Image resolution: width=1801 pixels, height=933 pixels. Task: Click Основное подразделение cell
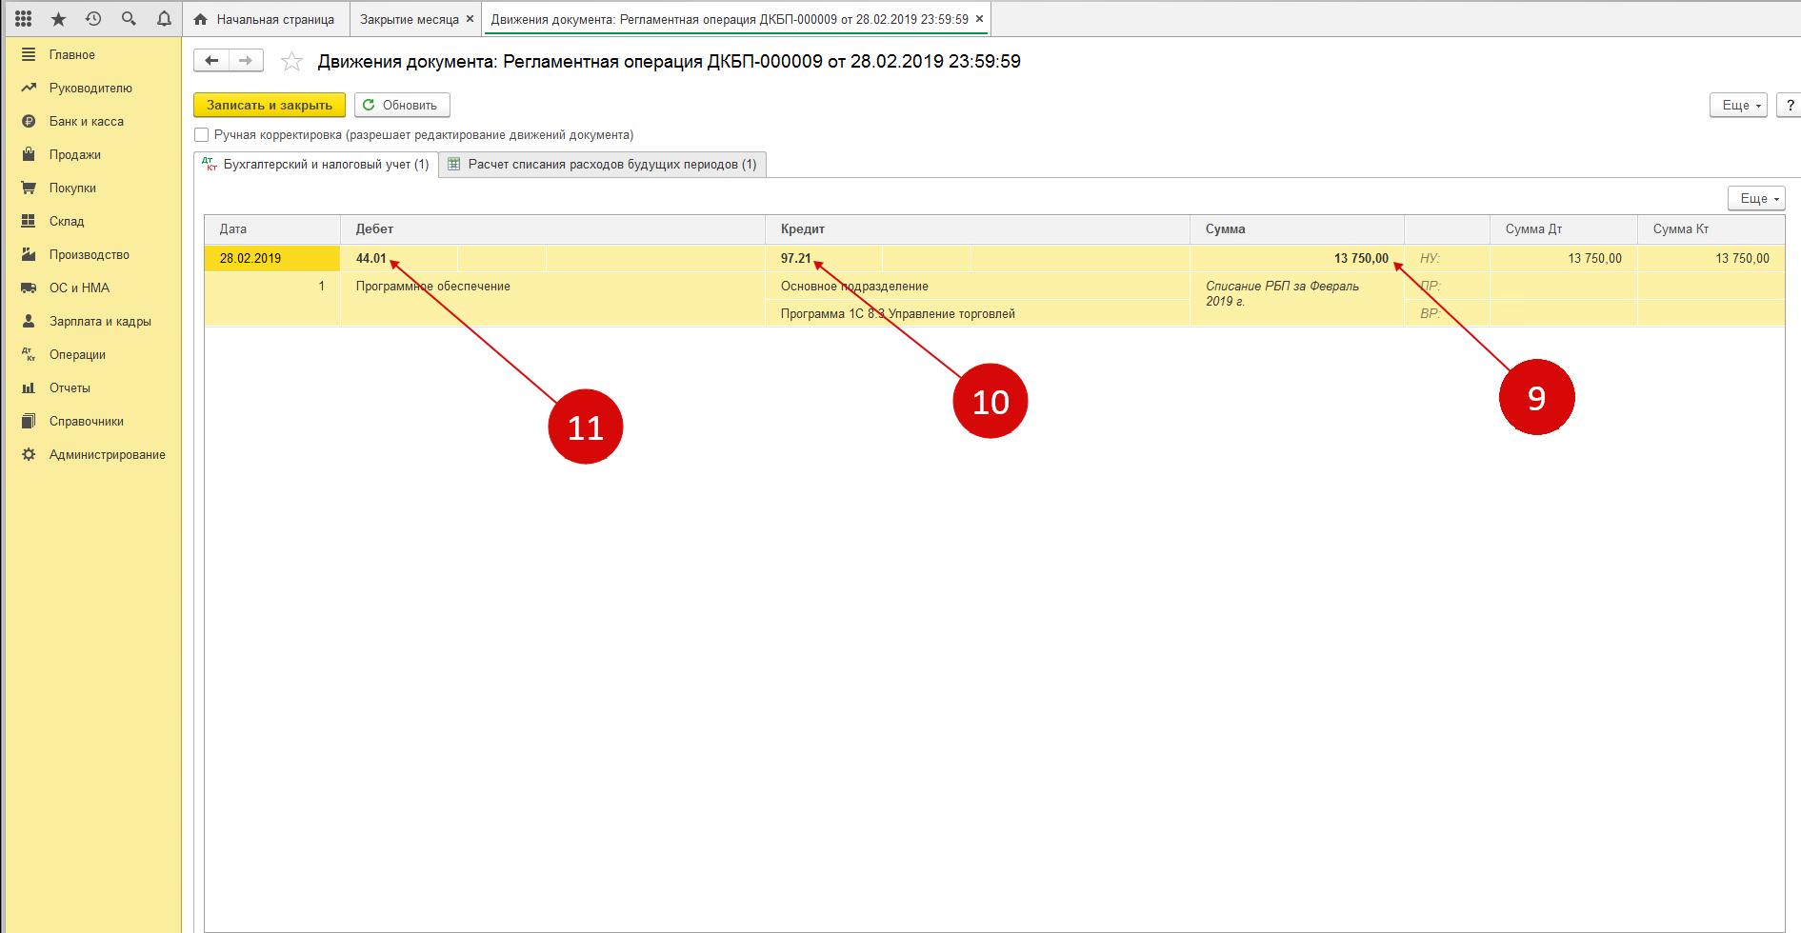(978, 286)
